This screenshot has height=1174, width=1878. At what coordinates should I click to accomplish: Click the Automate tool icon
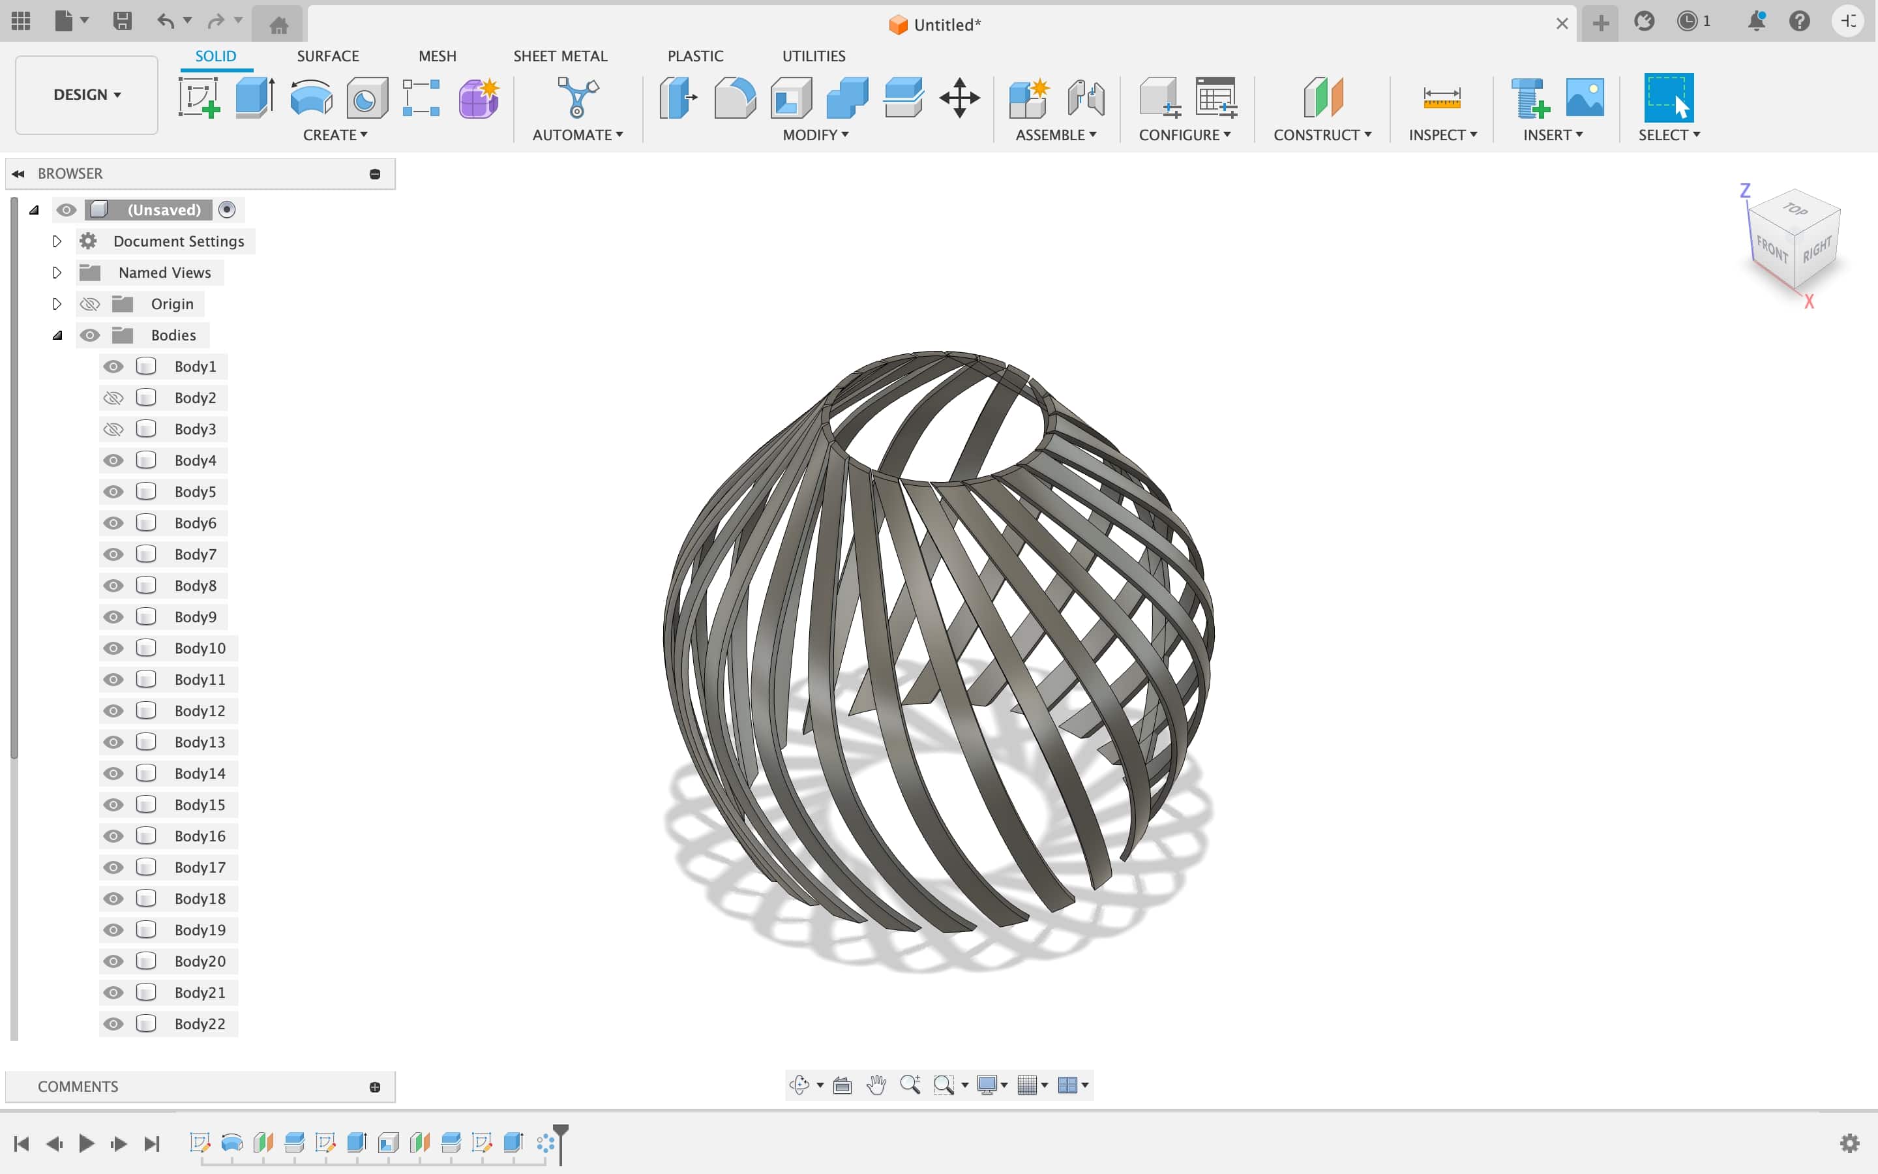pyautogui.click(x=578, y=98)
